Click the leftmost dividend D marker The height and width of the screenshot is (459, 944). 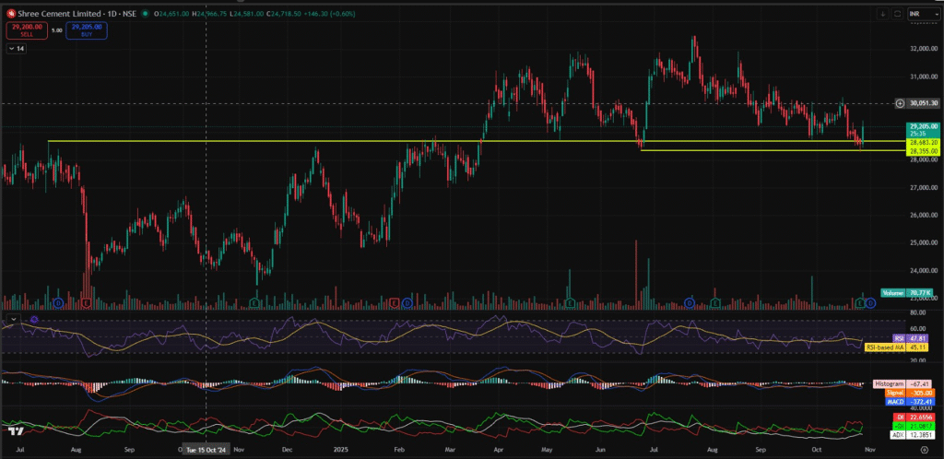pos(58,302)
